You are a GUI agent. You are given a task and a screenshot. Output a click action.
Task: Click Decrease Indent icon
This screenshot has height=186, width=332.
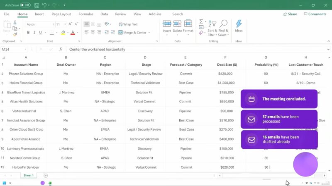point(107,33)
